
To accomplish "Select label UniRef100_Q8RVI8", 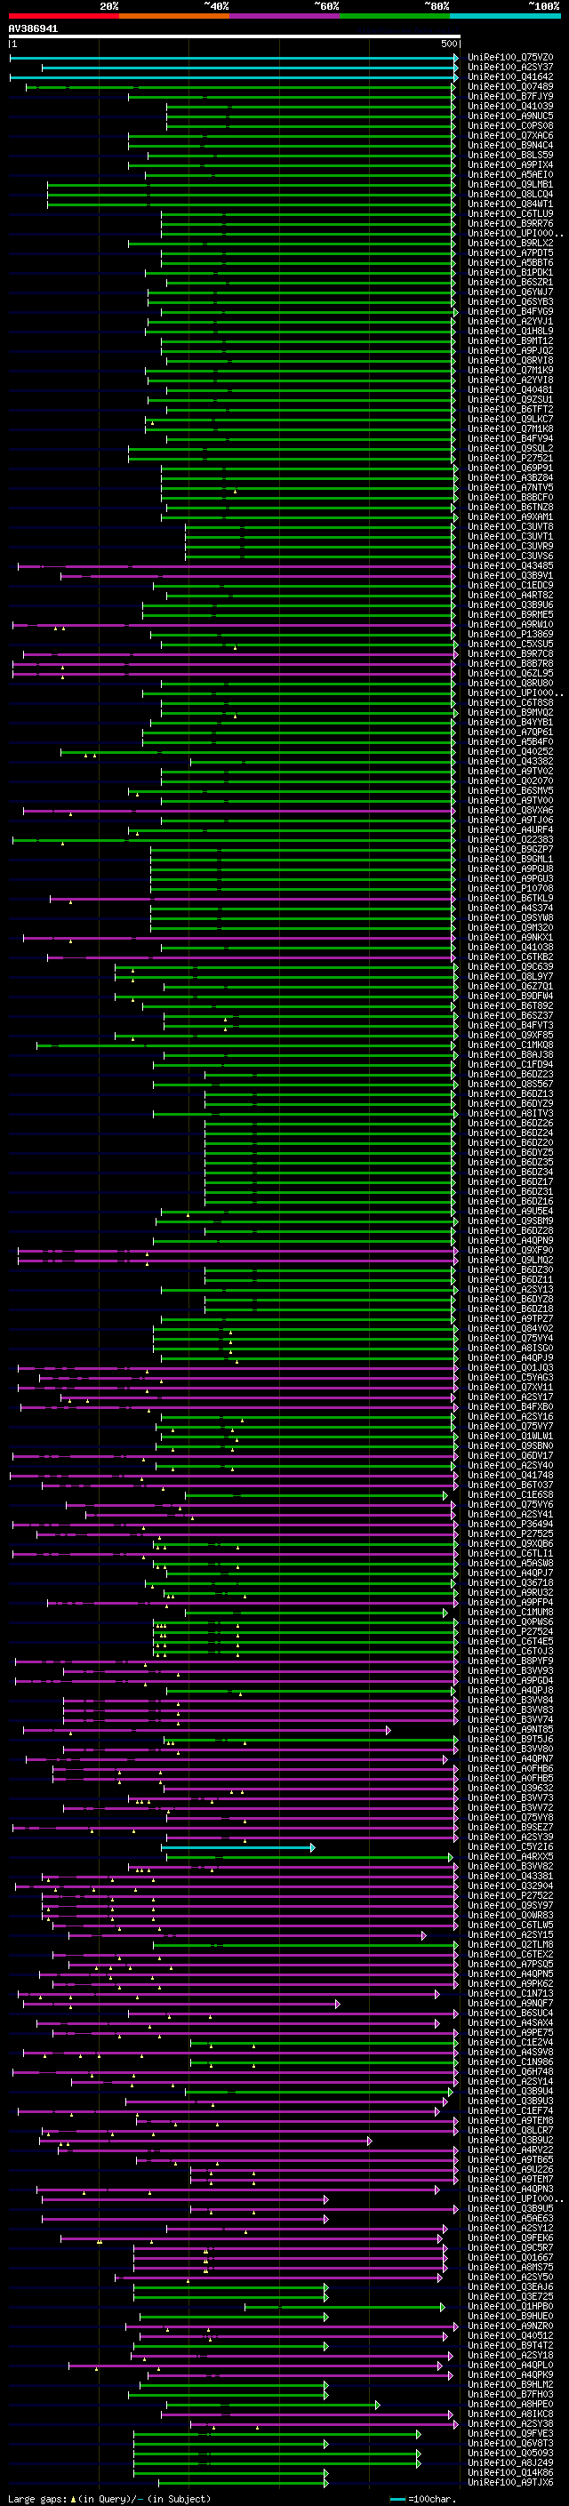I will coord(510,361).
